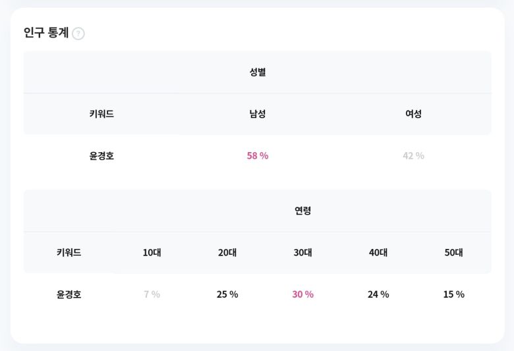The image size is (514, 351).
Task: Click the 키워드 header in gender table
Action: pyautogui.click(x=101, y=113)
